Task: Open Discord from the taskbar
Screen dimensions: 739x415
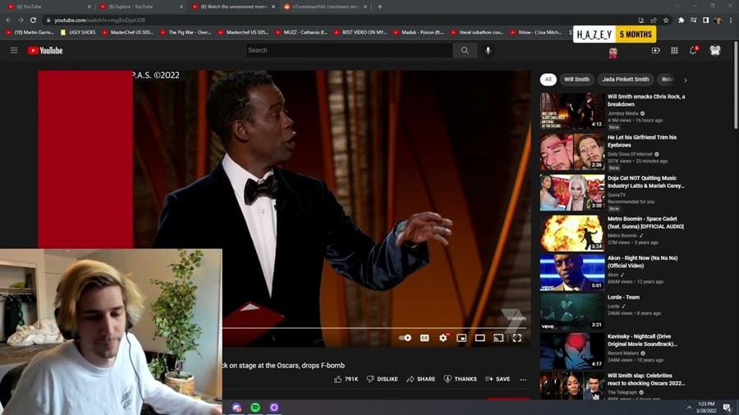Action: click(236, 407)
